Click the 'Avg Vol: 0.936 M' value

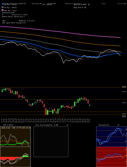tap(82, 5)
